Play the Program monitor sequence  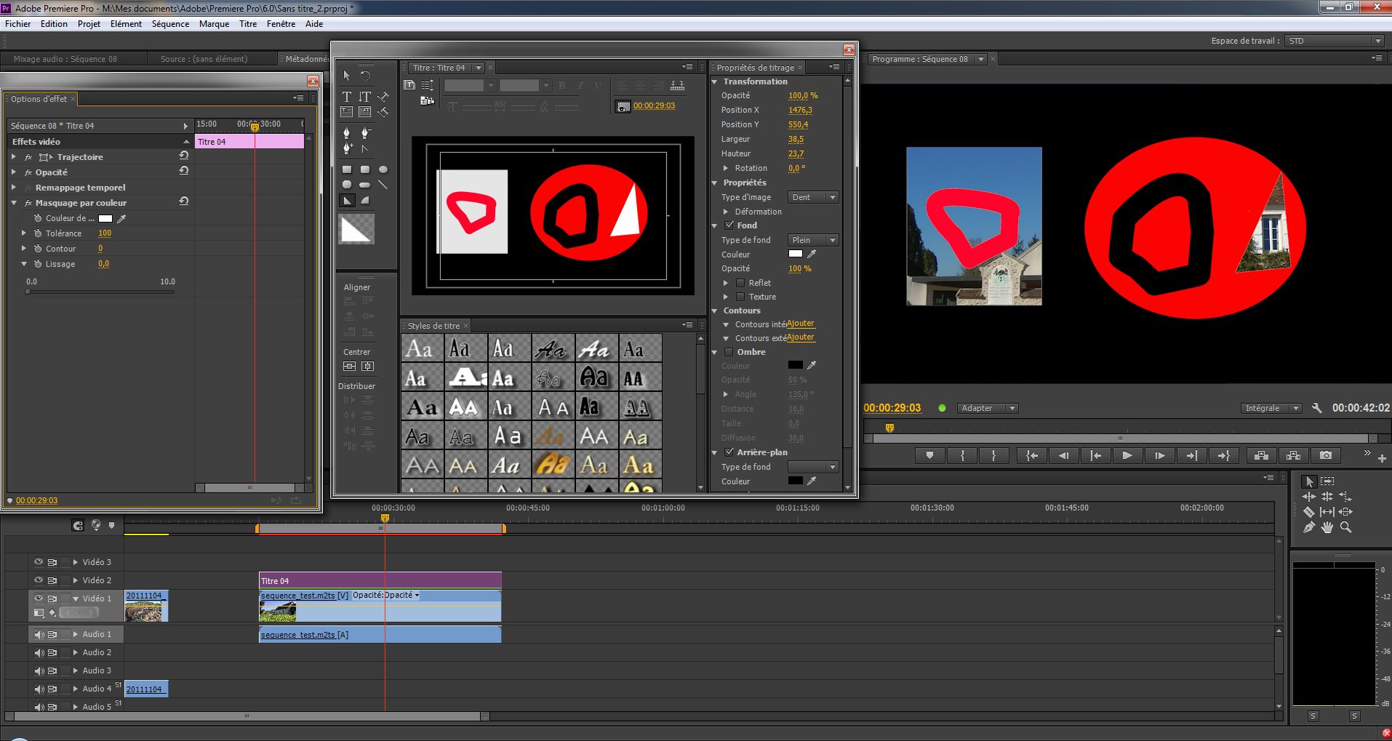(1127, 455)
